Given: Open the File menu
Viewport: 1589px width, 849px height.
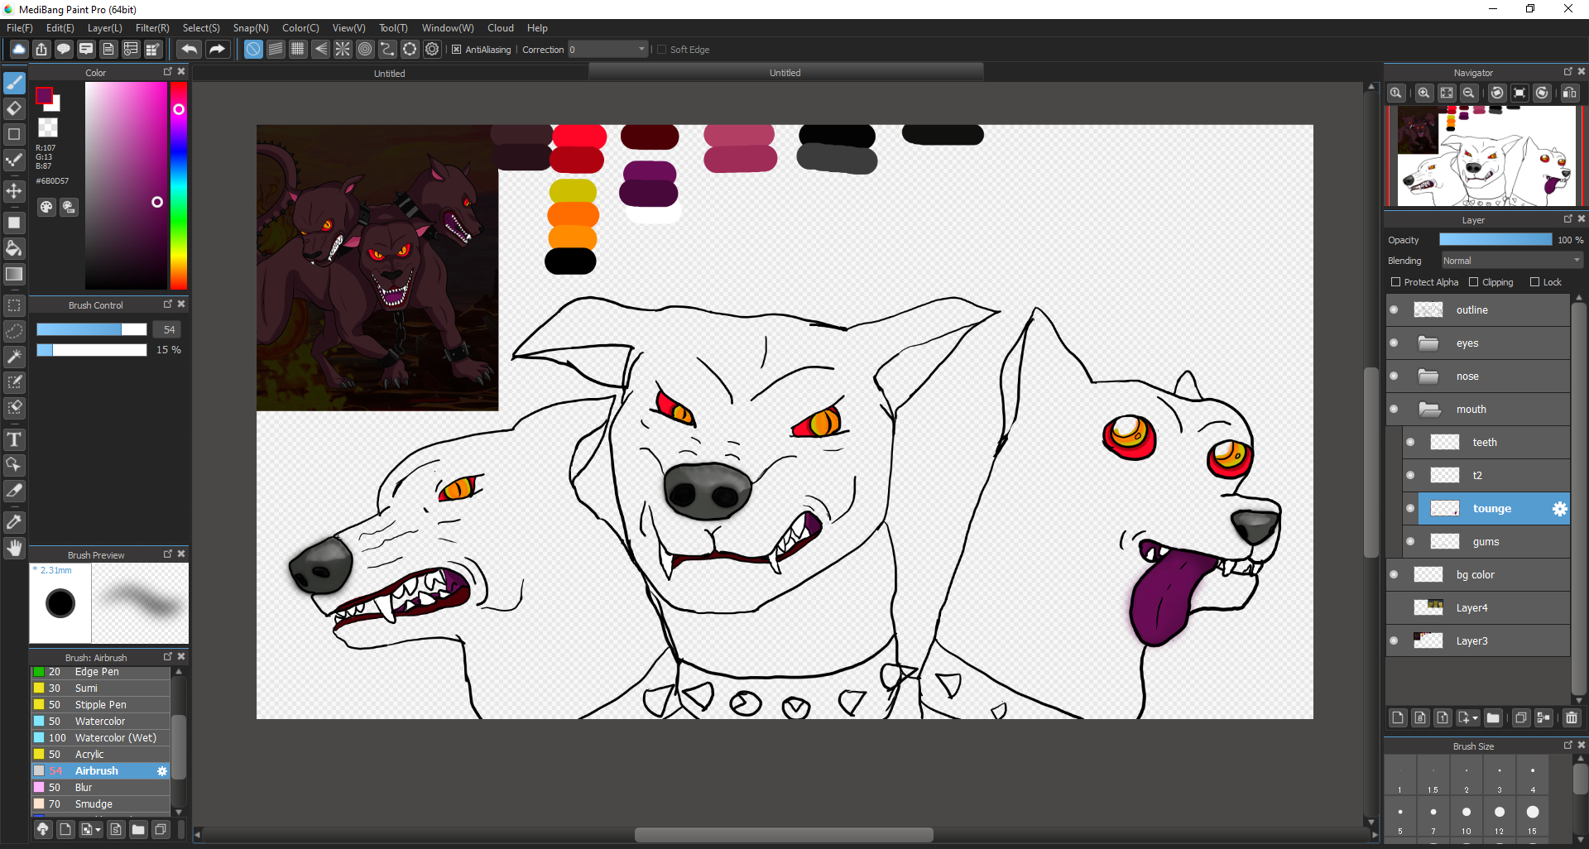Looking at the screenshot, I should click(20, 28).
